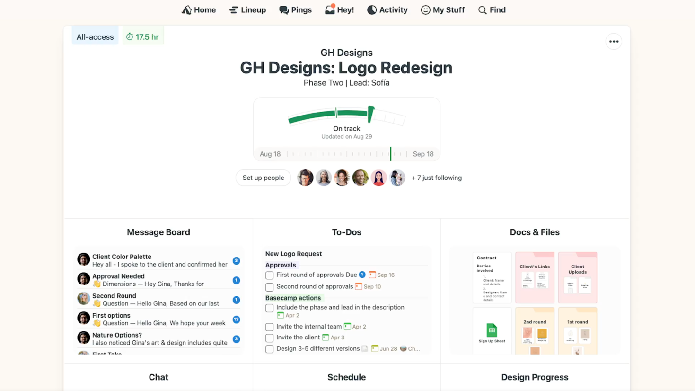The height and width of the screenshot is (391, 695).
Task: Open the Contract document thumbnail
Action: click(492, 278)
